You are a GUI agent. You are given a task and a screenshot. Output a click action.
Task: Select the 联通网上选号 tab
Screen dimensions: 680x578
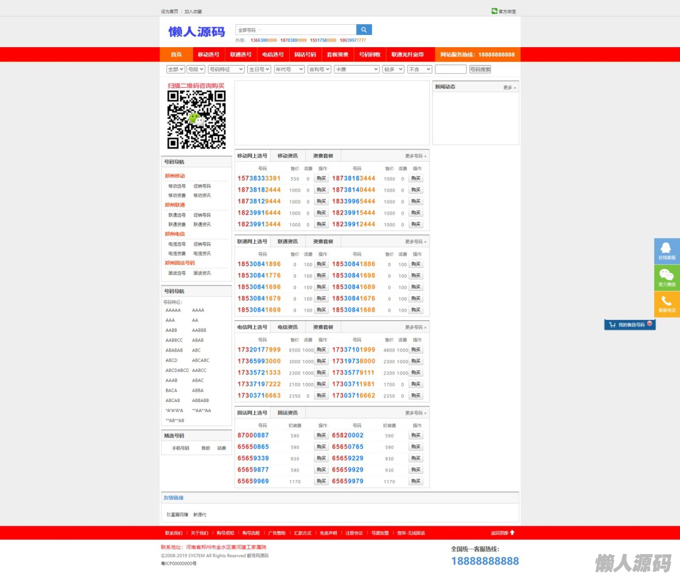(x=252, y=242)
